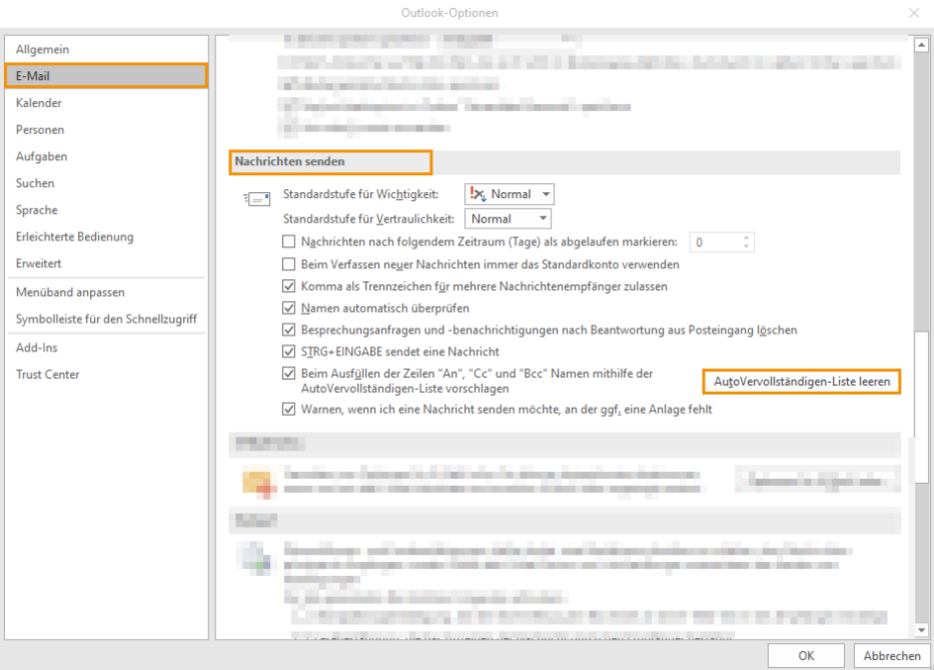Toggle Komma als Trennzeichen checkbox
This screenshot has width=934, height=670.
(x=289, y=286)
